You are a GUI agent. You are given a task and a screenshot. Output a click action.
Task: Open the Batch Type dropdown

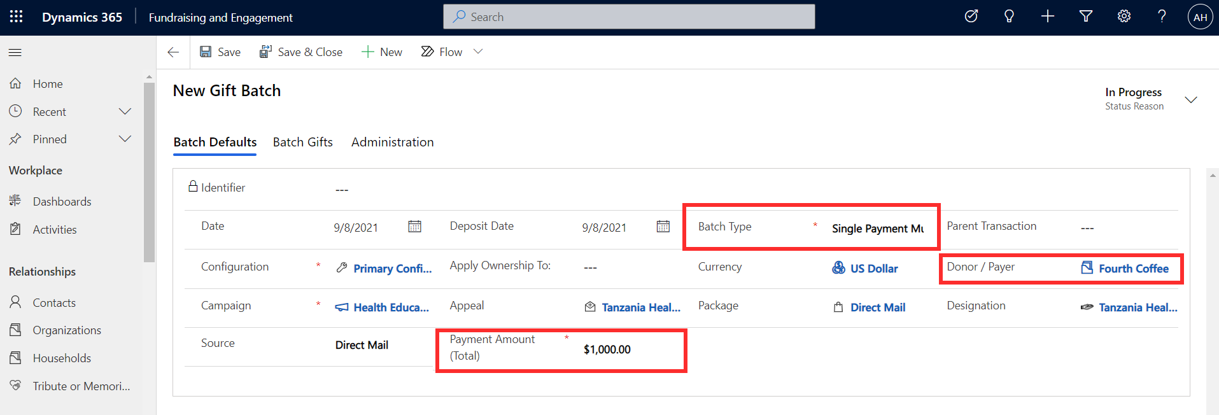click(878, 229)
